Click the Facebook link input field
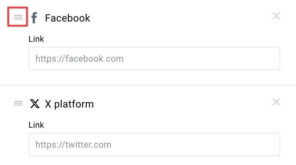 tap(154, 58)
